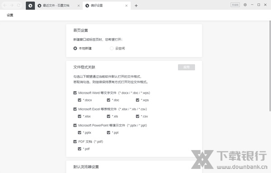Click the version badge in the title bar
The height and width of the screenshot is (173, 271).
tap(235, 5)
